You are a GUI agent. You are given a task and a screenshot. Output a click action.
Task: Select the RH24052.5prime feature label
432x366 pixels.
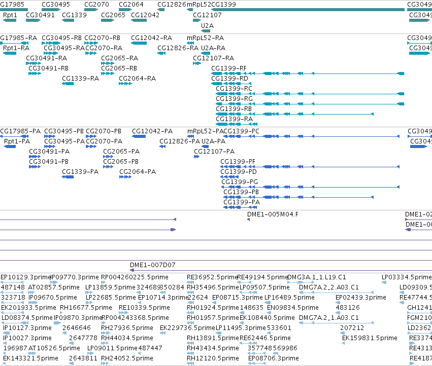(127, 358)
